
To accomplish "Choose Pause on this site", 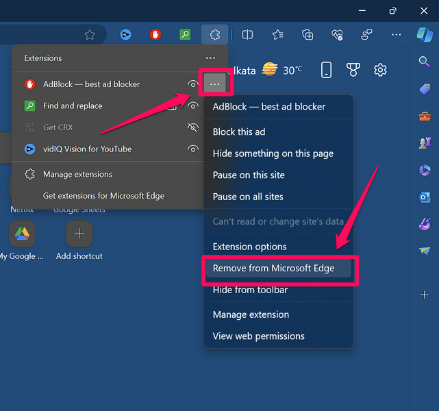I will pyautogui.click(x=249, y=175).
